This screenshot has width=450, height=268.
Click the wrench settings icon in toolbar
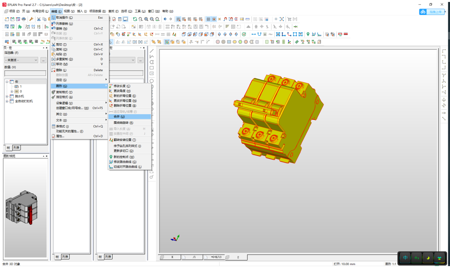click(31, 19)
